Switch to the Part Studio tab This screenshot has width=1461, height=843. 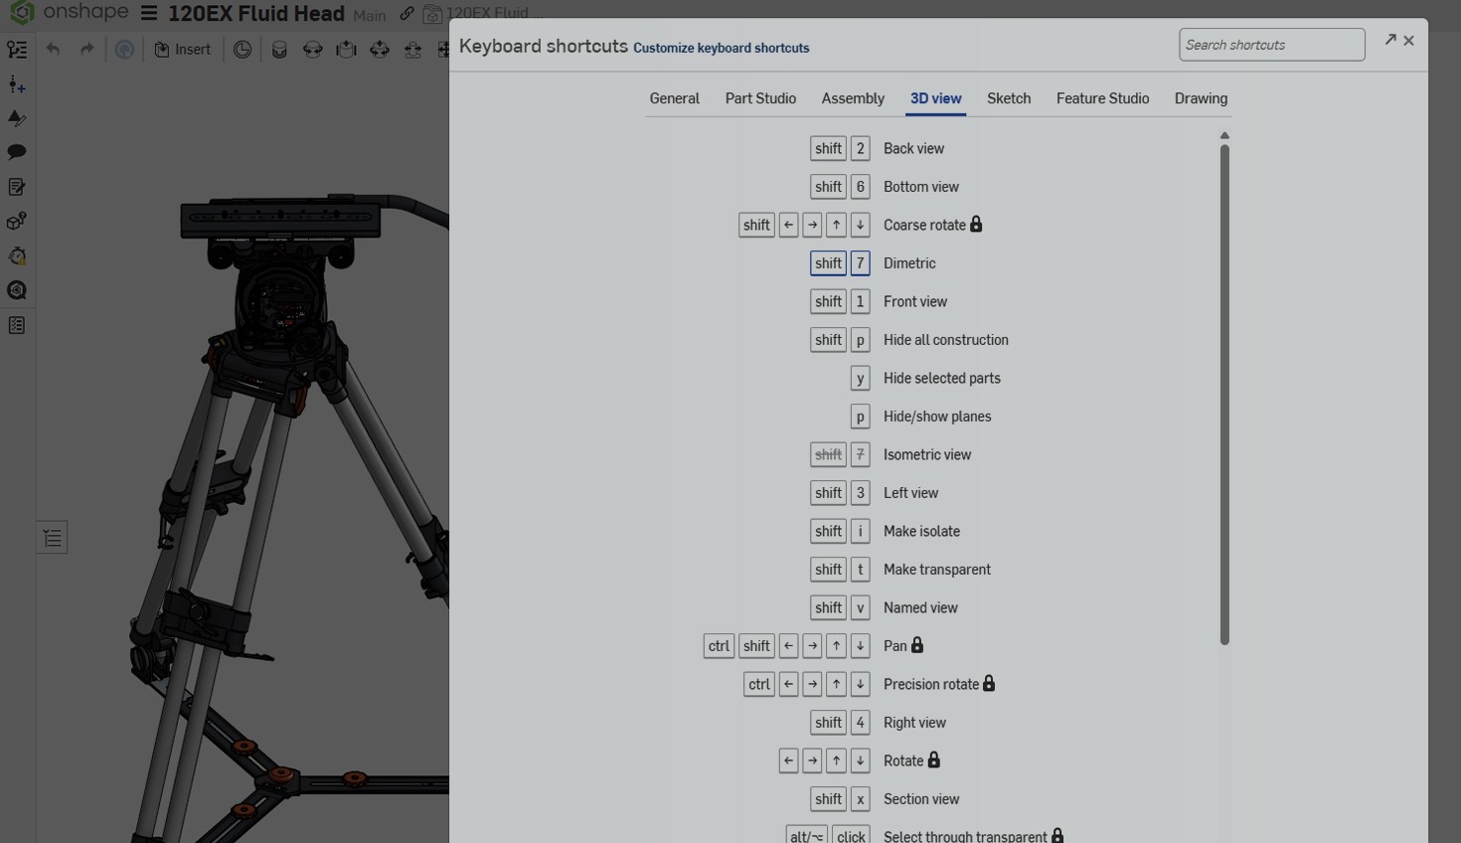point(760,98)
